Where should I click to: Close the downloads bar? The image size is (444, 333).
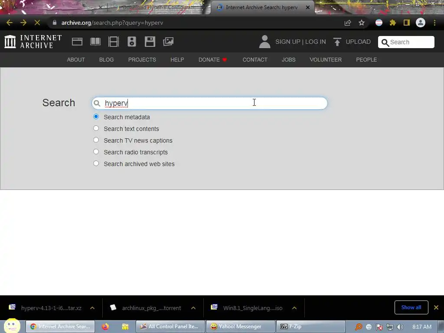tap(436, 307)
